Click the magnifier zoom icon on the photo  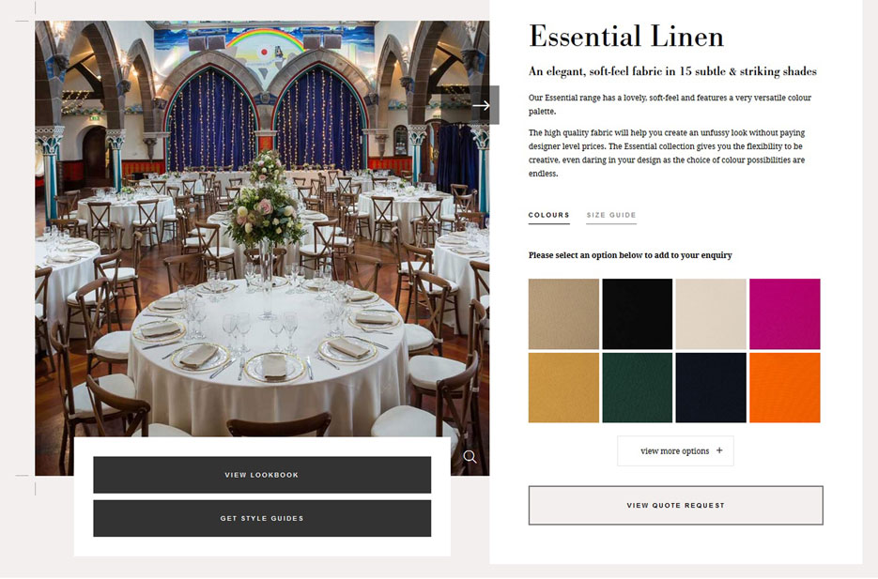pos(470,457)
